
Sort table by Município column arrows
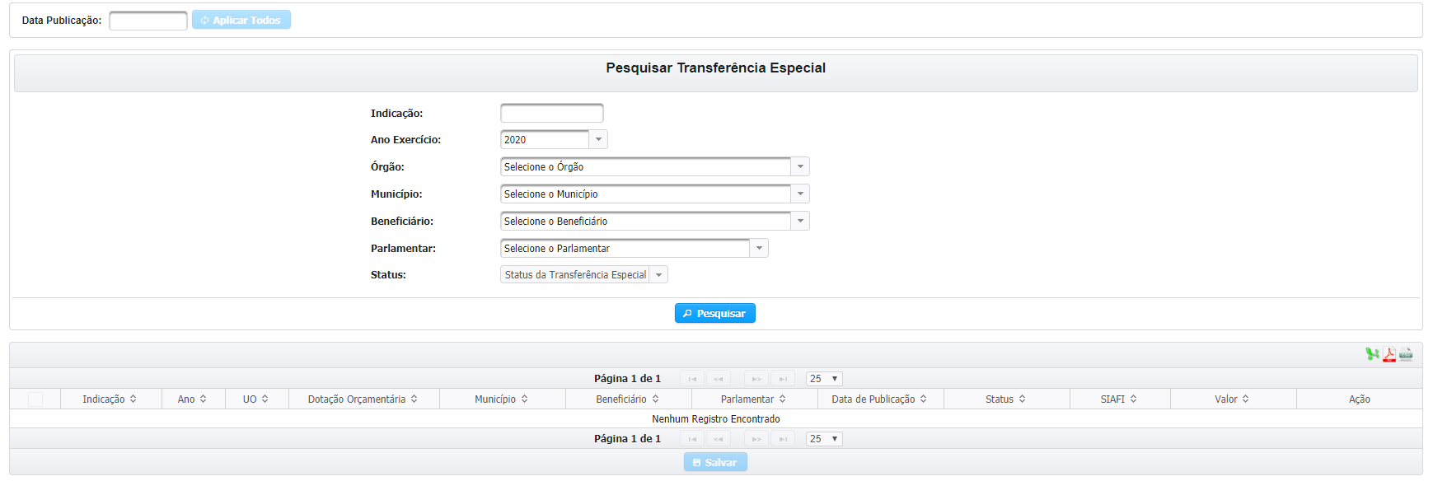[524, 399]
